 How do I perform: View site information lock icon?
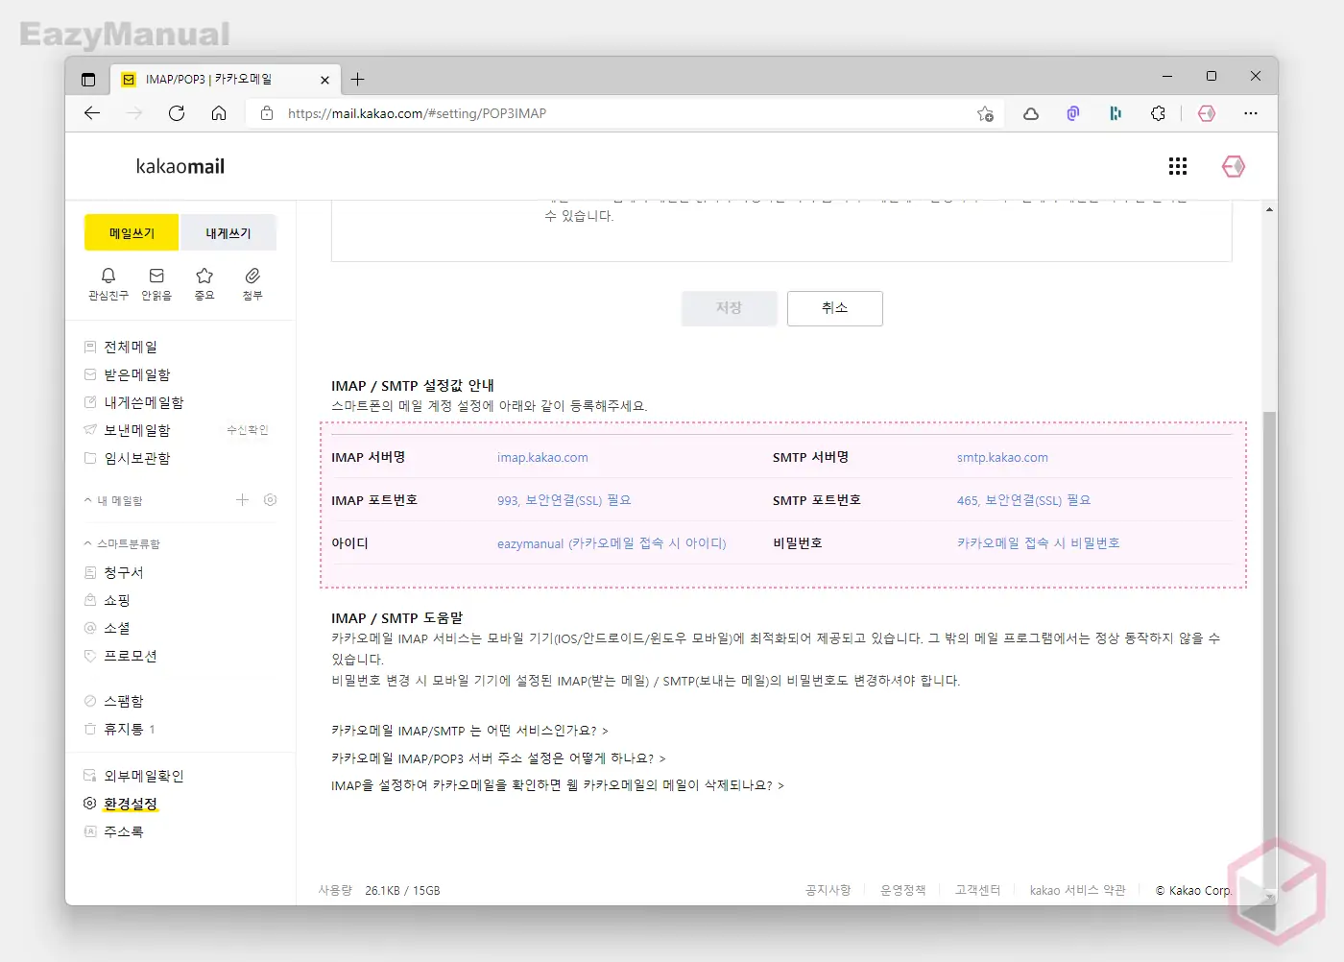coord(267,113)
